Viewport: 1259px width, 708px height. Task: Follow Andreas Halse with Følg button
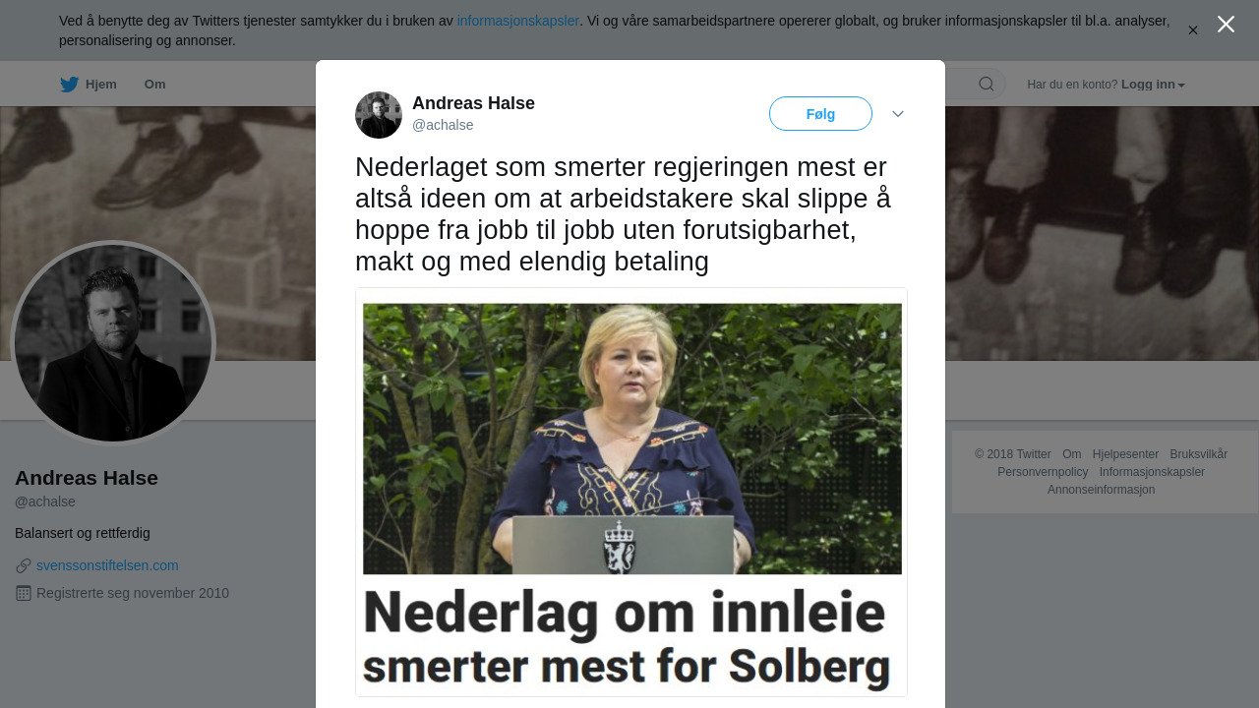tap(820, 114)
